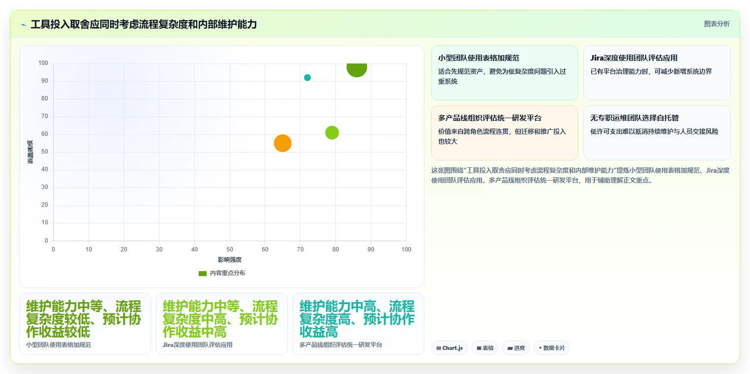Click the title 工具投入取舍应同时考虑流程复杂度

(x=144, y=24)
